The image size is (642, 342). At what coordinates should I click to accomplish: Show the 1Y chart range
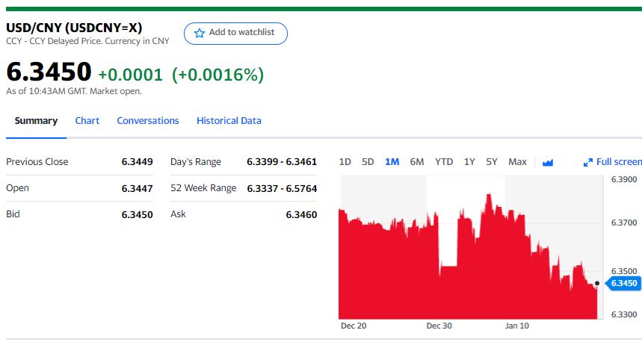tap(469, 161)
